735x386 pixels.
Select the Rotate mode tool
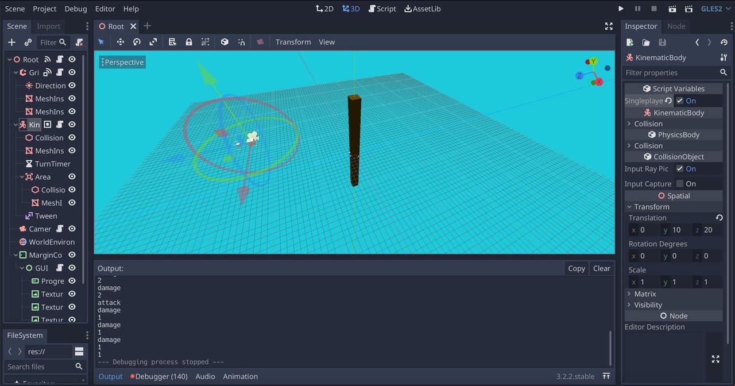coord(137,42)
